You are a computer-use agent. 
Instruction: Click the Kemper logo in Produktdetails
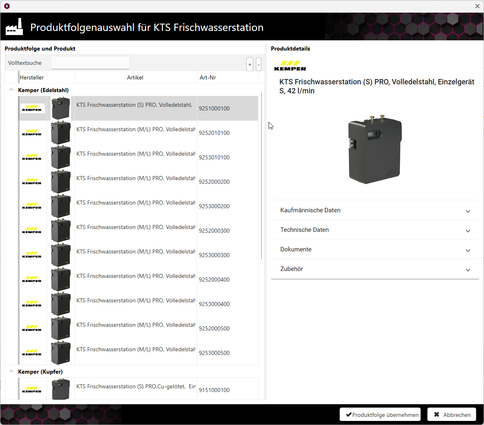[290, 66]
